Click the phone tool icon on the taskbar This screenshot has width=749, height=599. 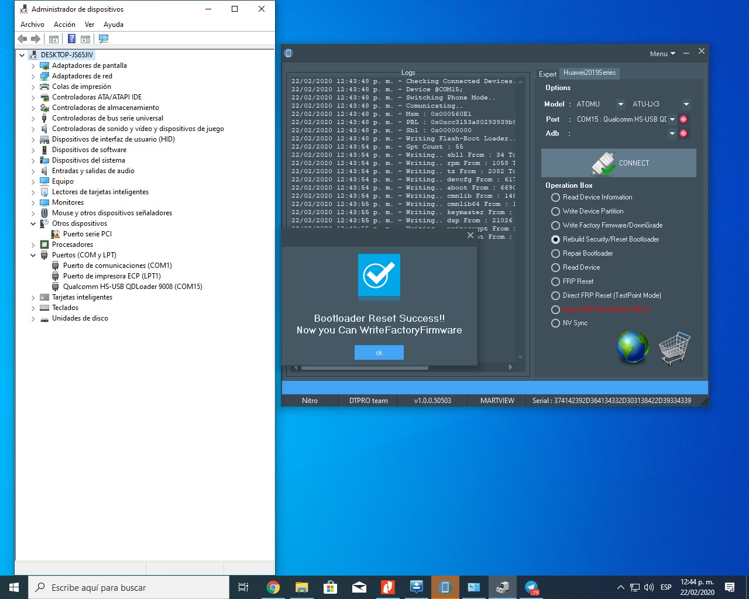[445, 587]
